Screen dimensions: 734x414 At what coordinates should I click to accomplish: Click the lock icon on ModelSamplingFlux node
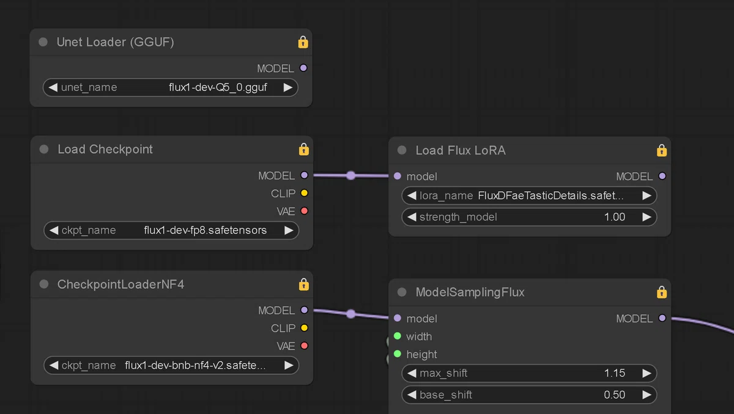pyautogui.click(x=661, y=292)
